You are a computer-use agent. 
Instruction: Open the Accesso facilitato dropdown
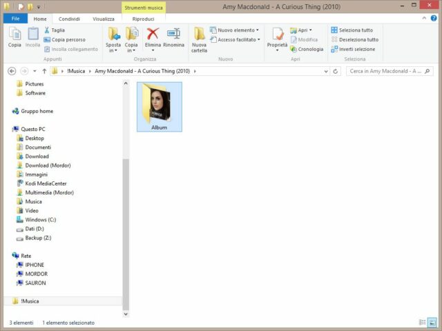point(258,40)
